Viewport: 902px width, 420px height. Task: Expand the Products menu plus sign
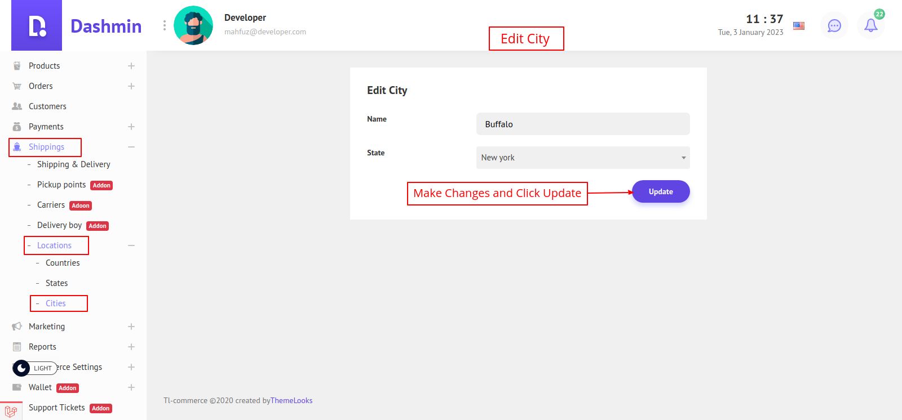(131, 66)
